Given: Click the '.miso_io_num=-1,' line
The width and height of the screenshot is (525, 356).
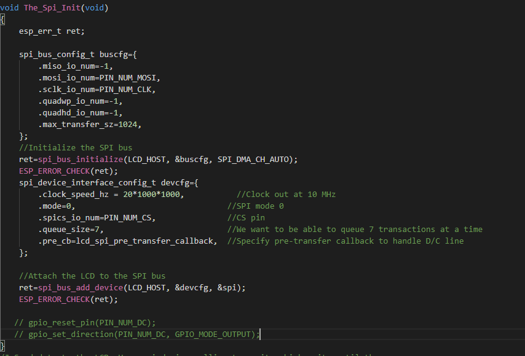Looking at the screenshot, I should [76, 66].
